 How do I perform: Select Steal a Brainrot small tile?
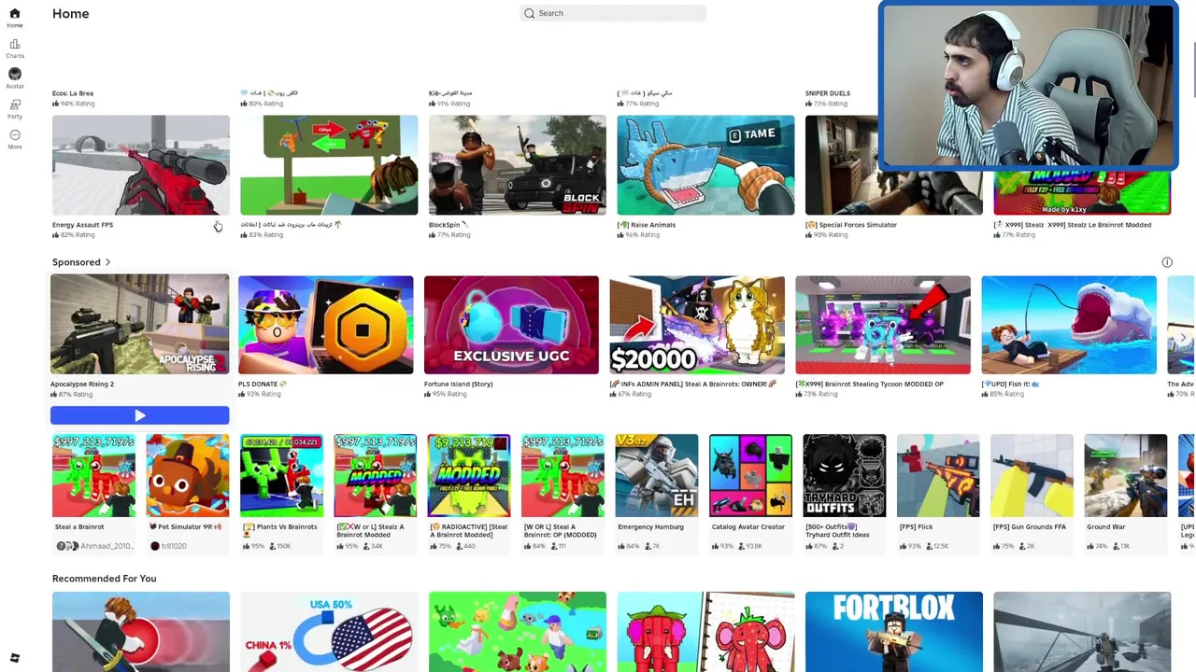point(93,475)
